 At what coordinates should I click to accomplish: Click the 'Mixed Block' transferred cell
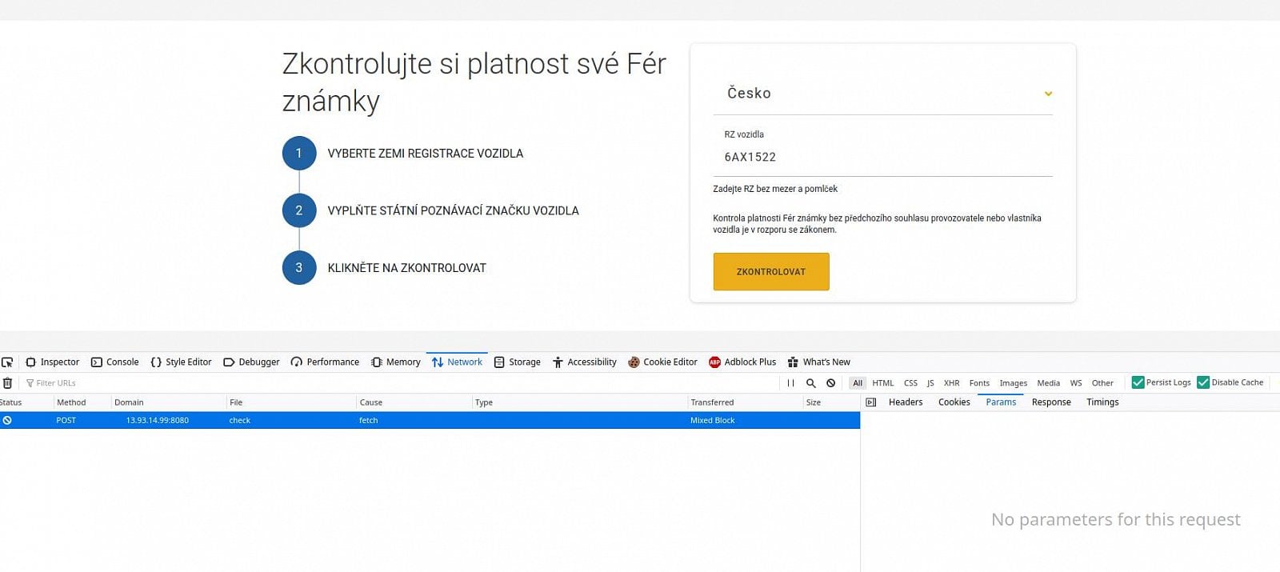point(712,420)
